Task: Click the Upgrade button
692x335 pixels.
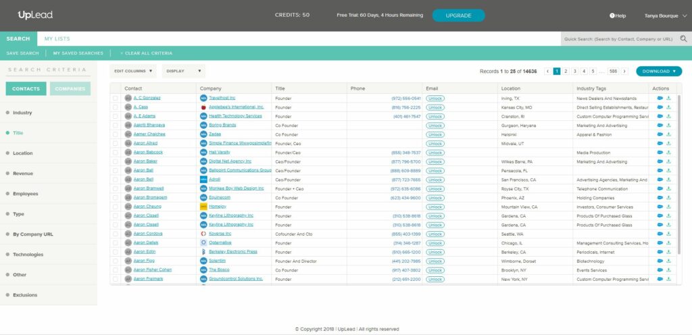Action: [458, 16]
